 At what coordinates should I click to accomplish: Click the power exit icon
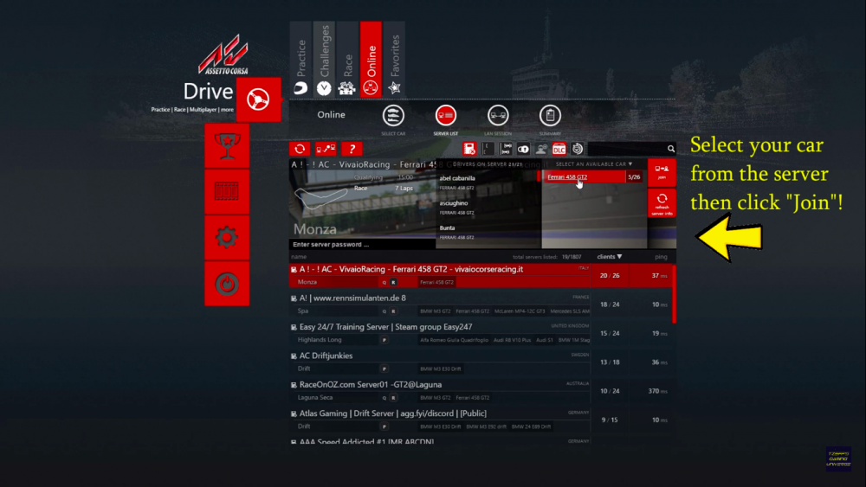(227, 284)
